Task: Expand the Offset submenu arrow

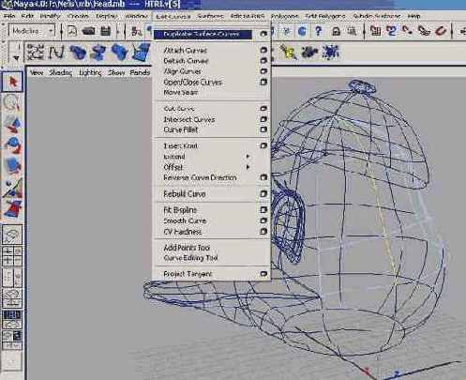Action: click(x=248, y=167)
